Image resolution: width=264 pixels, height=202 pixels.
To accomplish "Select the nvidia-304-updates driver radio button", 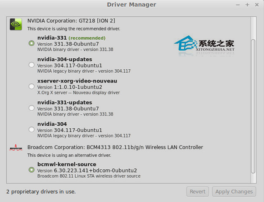I will tap(32, 65).
